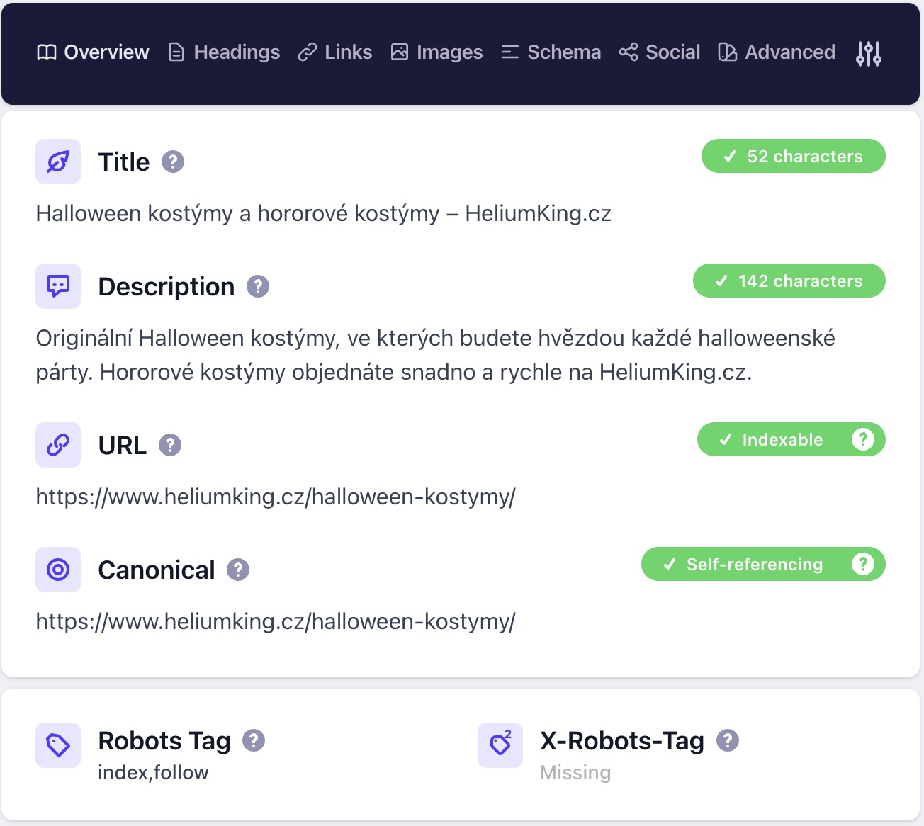Click the Title section icon
Image resolution: width=924 pixels, height=826 pixels.
coord(58,162)
